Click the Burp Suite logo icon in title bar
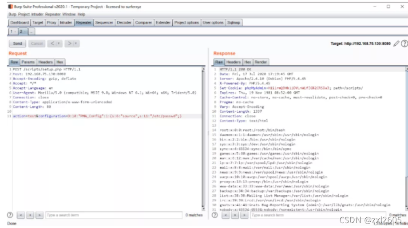408x228 pixels. pos(10,7)
